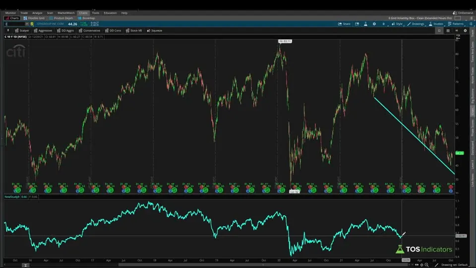
Task: Switch to Flexible Grid sub-tab
Action: [x=34, y=18]
